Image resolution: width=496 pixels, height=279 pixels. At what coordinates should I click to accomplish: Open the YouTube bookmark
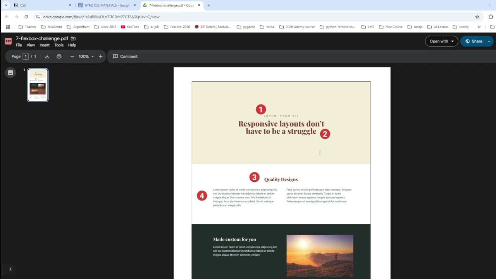130,27
